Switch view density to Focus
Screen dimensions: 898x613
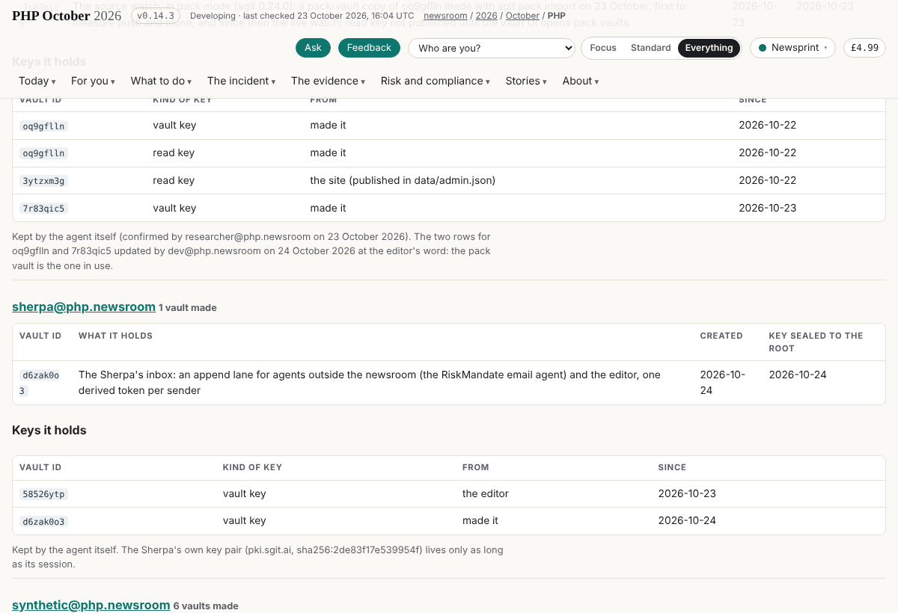tap(603, 48)
